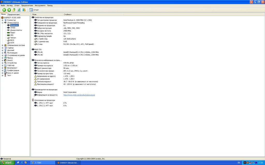Switch to the Меню tab
Viewport: 265px width, 165px height.
(3, 14)
